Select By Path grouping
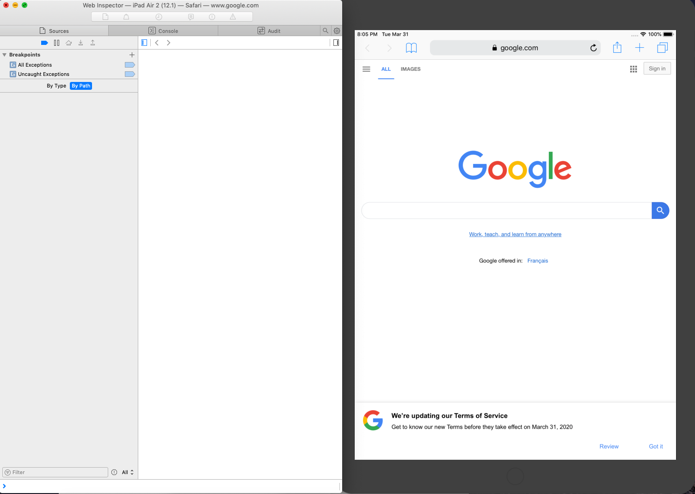The width and height of the screenshot is (695, 494). point(81,86)
